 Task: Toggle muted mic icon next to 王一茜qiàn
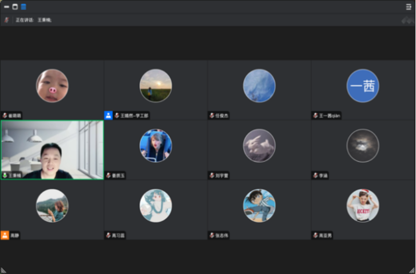pyautogui.click(x=315, y=116)
